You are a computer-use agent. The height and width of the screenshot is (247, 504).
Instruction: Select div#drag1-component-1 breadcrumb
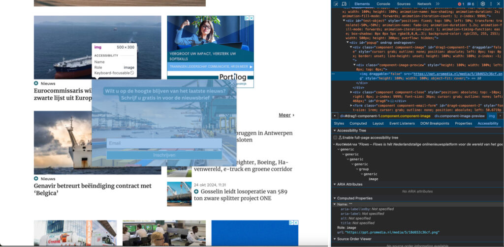[x=385, y=116]
